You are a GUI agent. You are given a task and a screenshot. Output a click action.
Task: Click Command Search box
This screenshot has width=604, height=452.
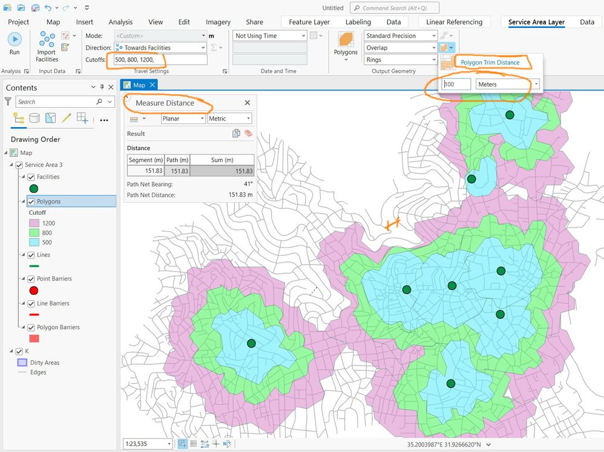point(395,8)
